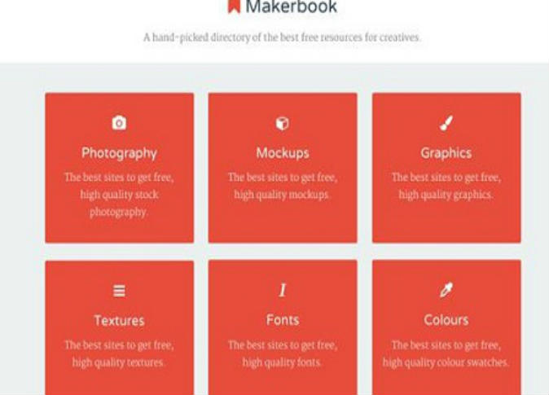Select the stock photography description text

point(119,195)
